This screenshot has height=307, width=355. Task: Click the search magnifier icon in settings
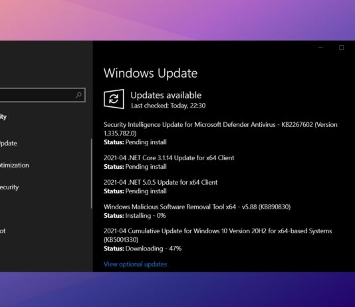pos(78,95)
